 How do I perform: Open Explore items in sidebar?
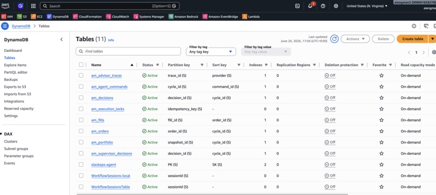tap(15, 65)
